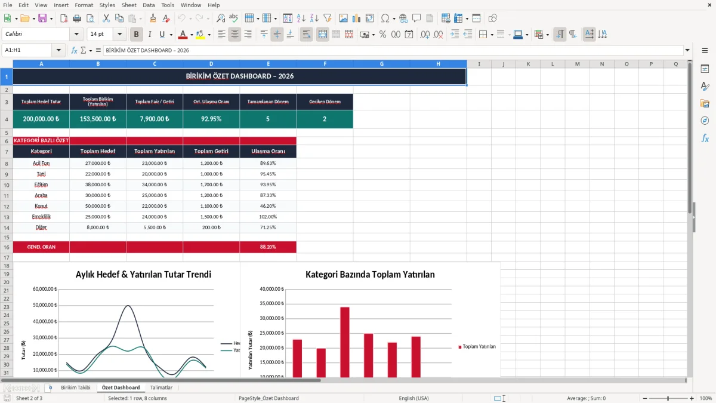Open sidebar Navigator panel
Viewport: 716px width, 403px height.
click(x=705, y=121)
